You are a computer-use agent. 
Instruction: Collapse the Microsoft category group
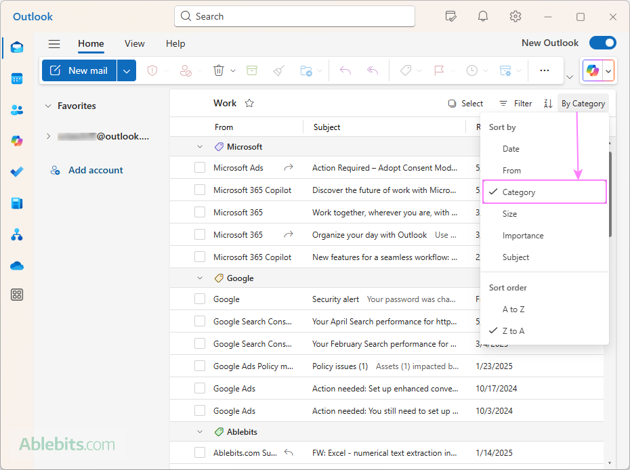[x=200, y=147]
